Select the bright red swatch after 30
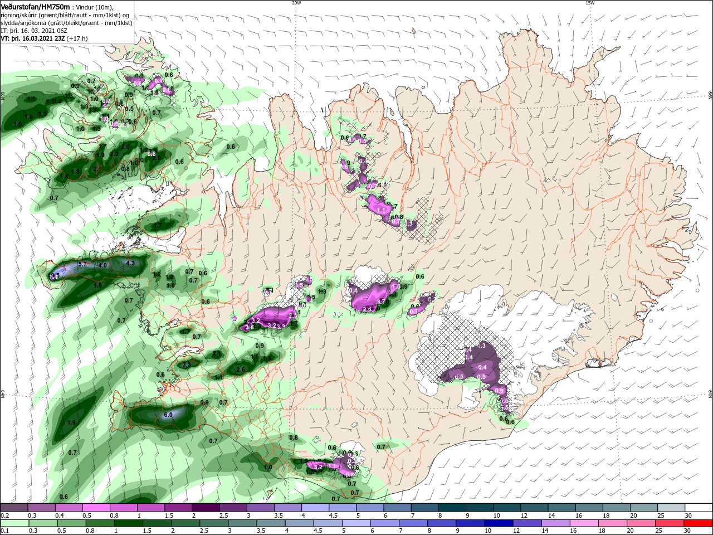This screenshot has height=535, width=713. 699,523
